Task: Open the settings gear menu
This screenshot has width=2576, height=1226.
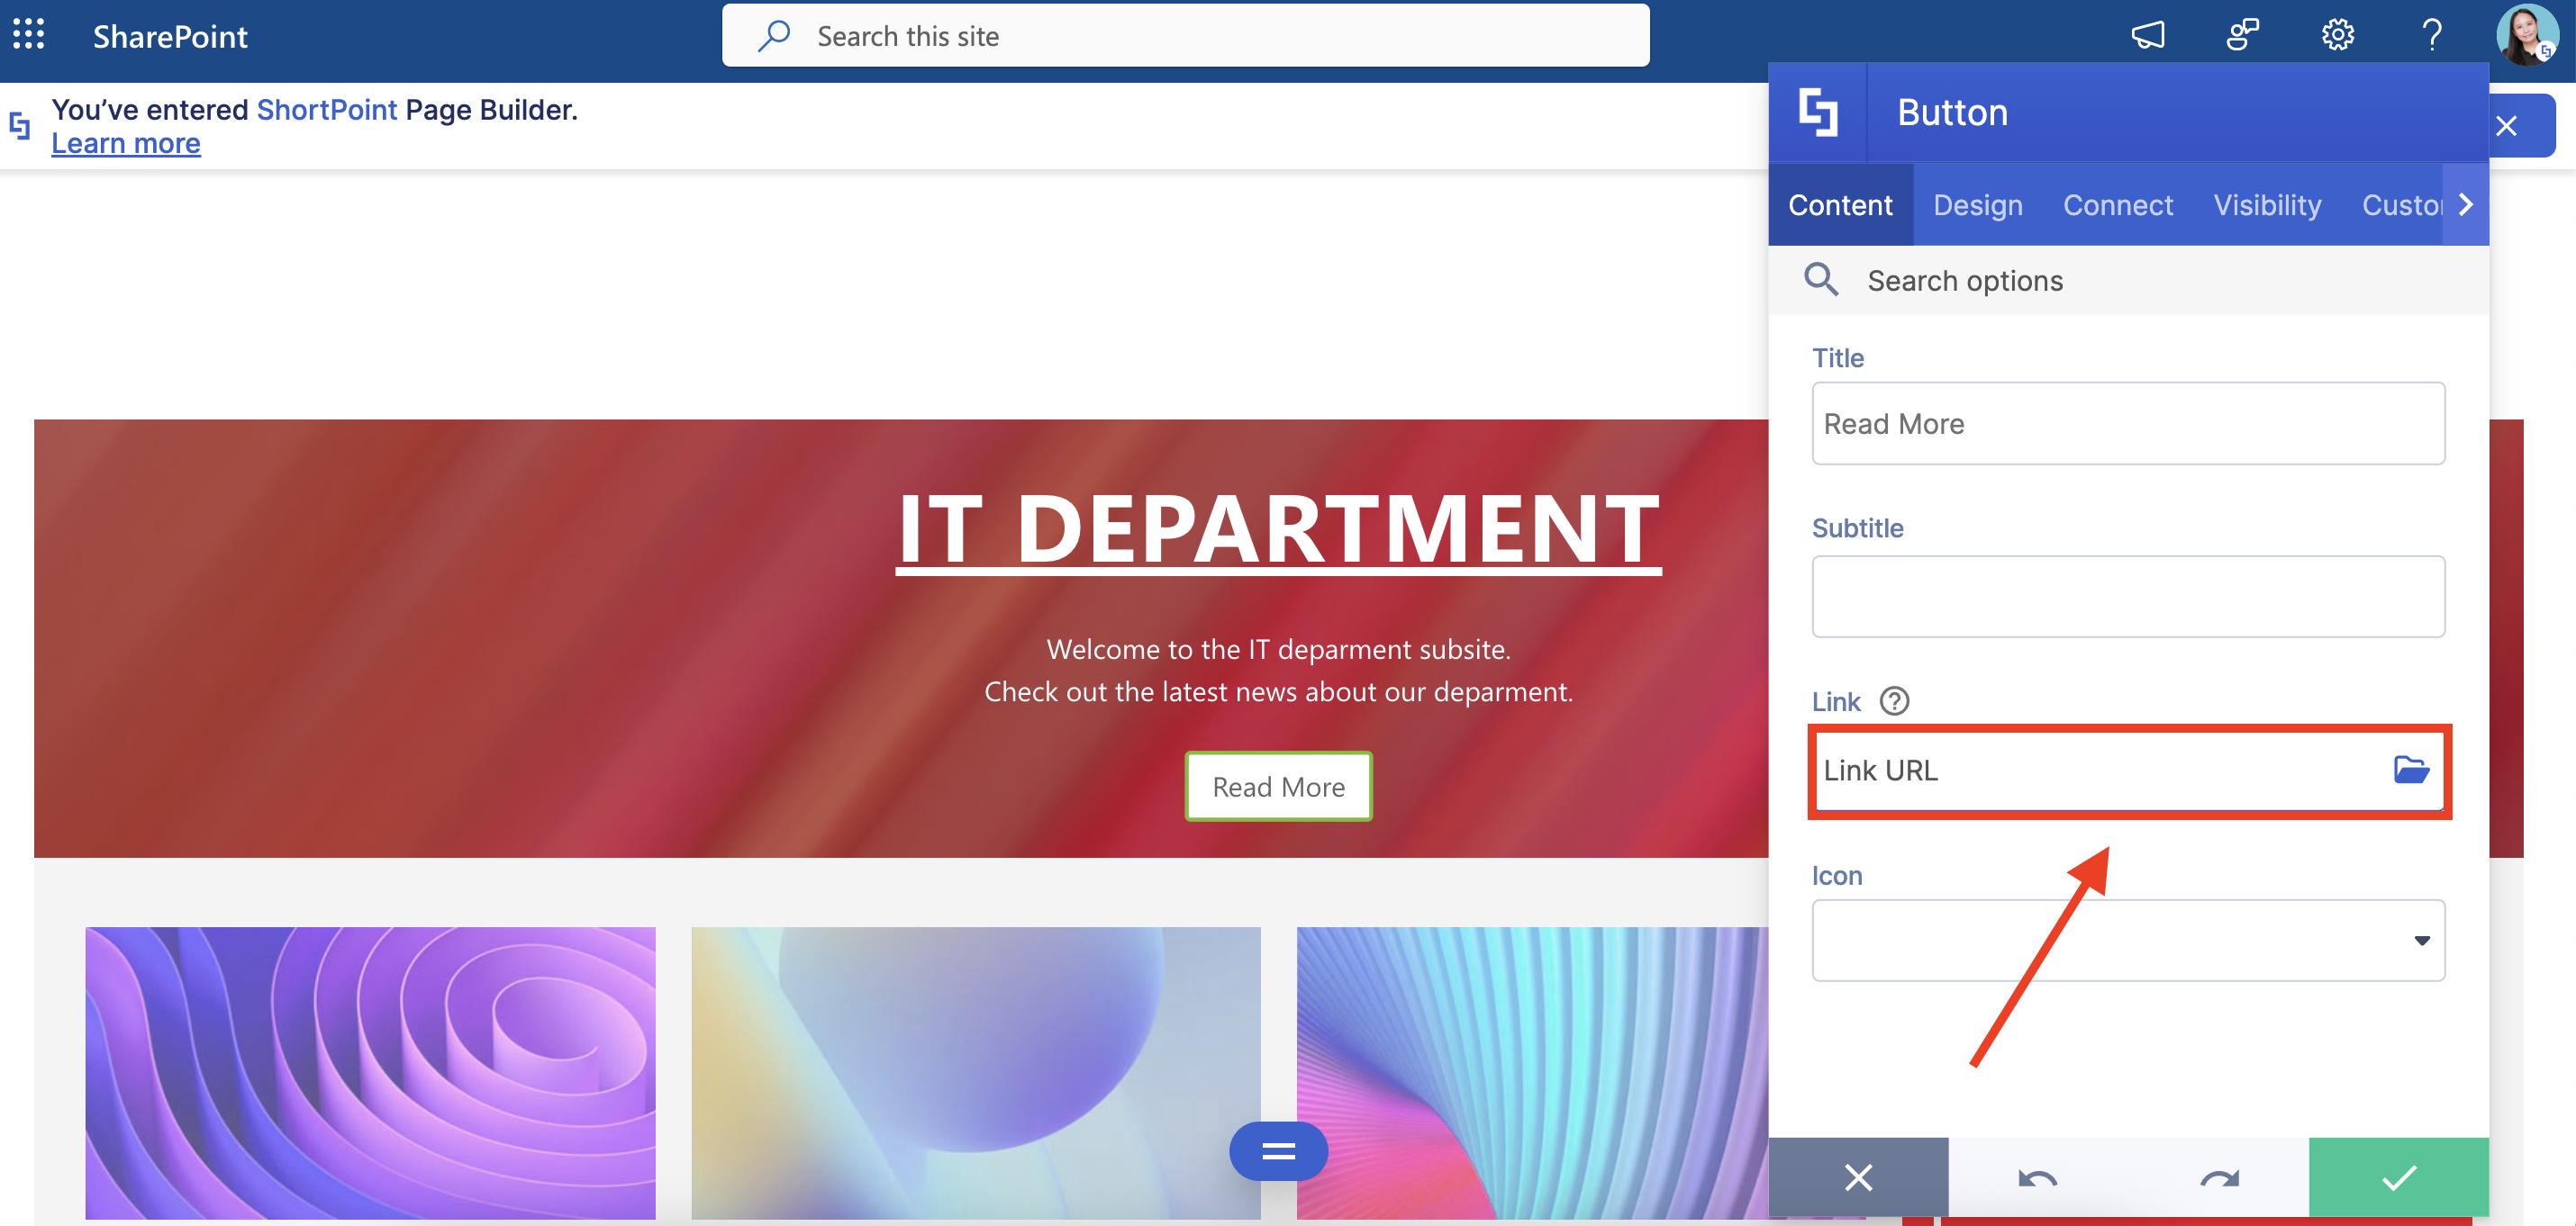Action: pos(2337,35)
